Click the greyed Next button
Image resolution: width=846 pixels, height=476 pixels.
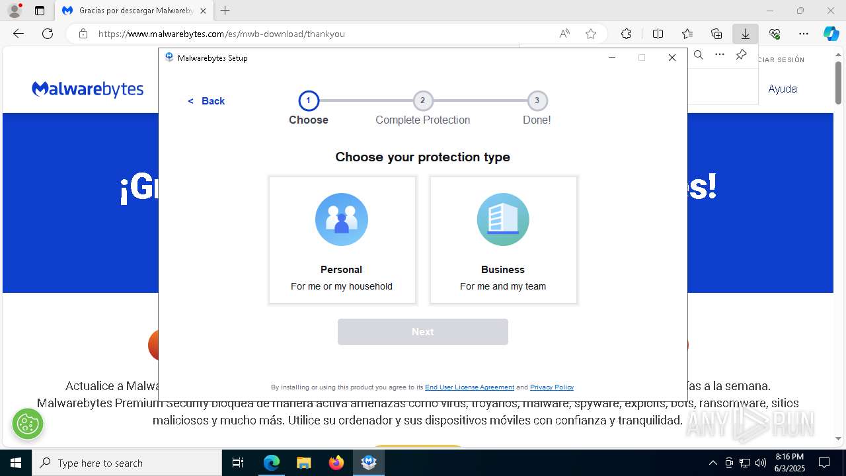click(423, 332)
